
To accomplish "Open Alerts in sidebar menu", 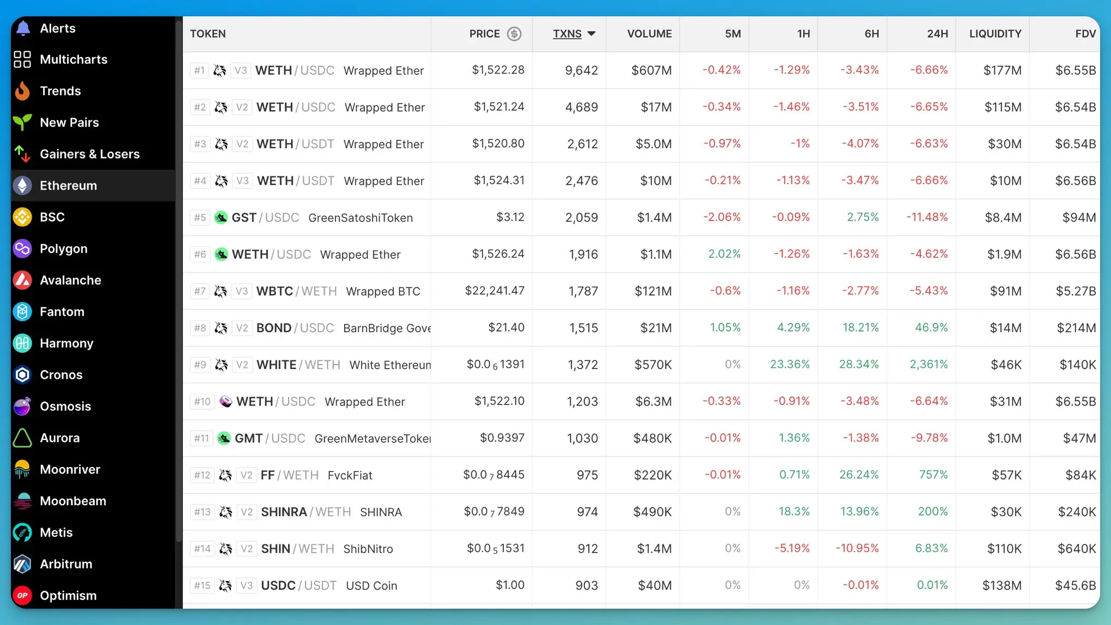I will coord(93,28).
